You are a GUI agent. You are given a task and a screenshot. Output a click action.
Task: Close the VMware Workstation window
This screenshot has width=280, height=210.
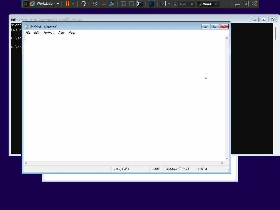(254, 4)
